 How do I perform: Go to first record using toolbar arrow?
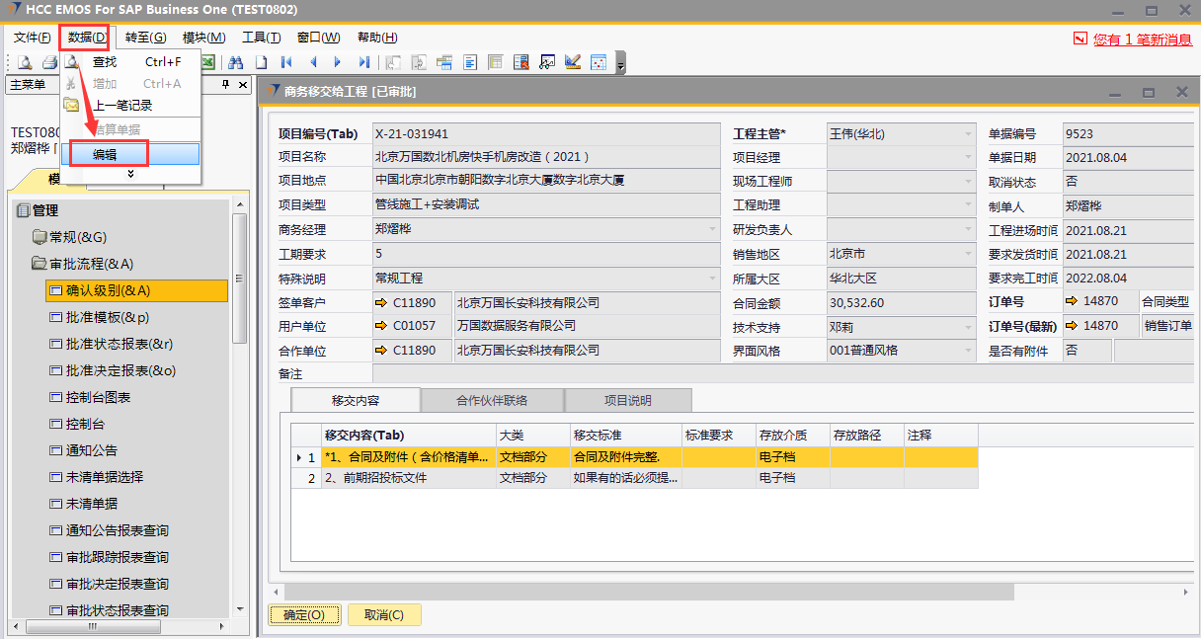(x=287, y=62)
